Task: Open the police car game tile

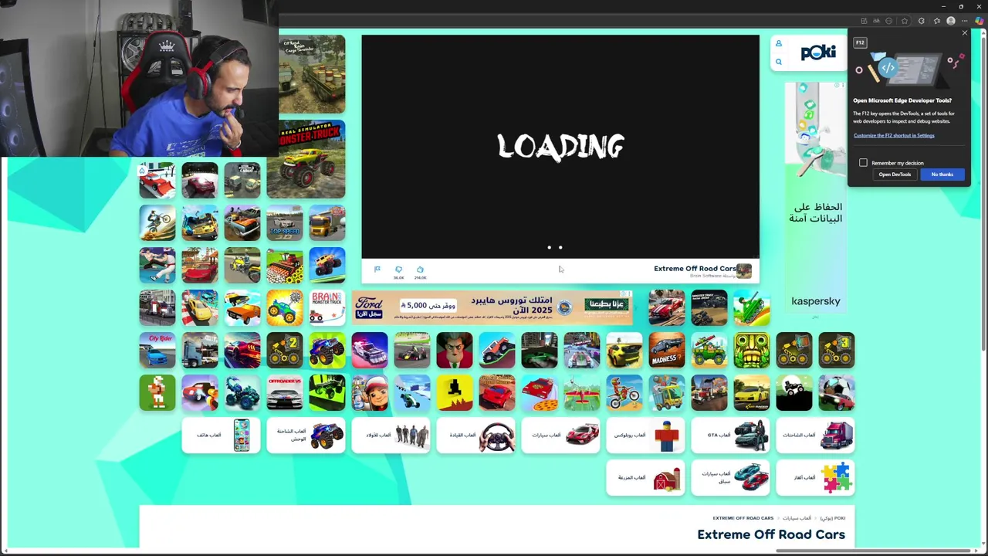Action: [370, 350]
